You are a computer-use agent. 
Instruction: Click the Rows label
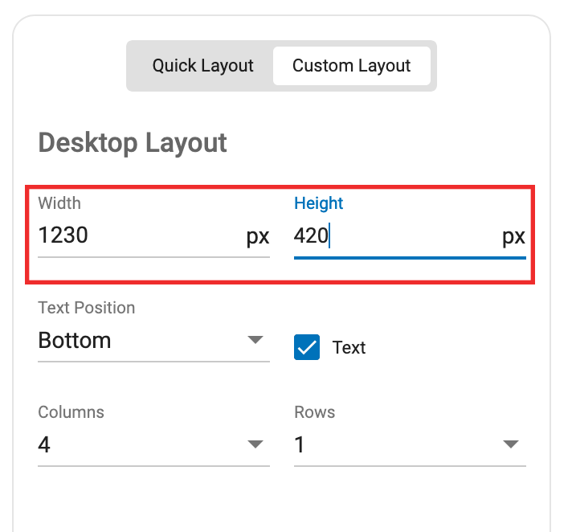point(314,412)
